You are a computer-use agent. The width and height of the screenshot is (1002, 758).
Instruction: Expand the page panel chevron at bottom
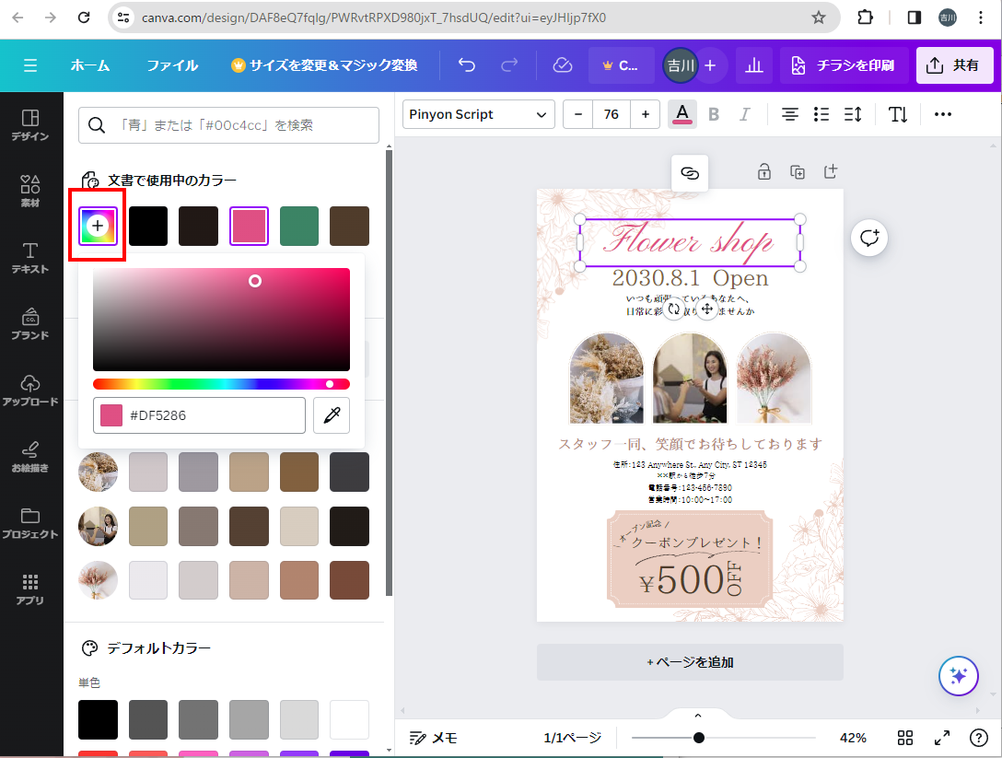tap(697, 716)
